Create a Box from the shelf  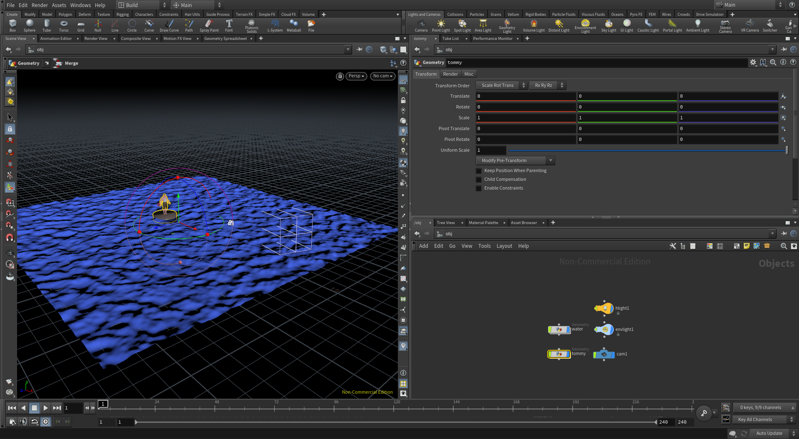coord(12,25)
